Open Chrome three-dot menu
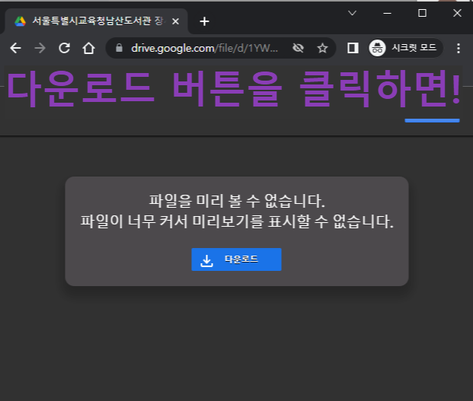This screenshot has height=401, width=473. point(459,48)
